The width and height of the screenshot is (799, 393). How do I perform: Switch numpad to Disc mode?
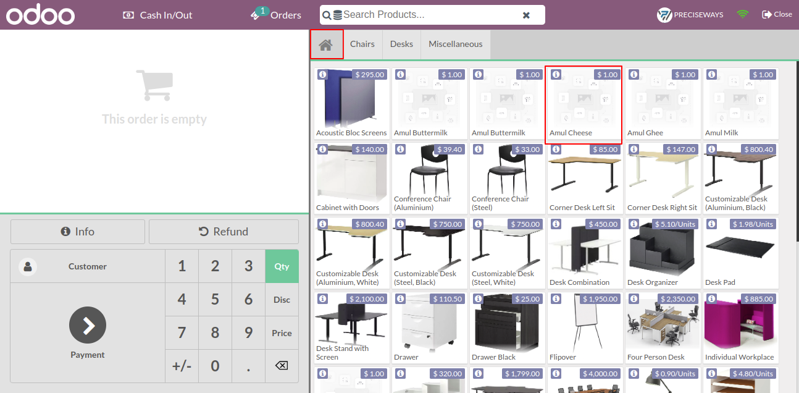click(282, 300)
